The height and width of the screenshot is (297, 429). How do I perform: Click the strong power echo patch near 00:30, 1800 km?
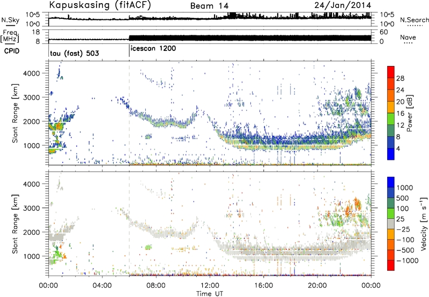(56, 127)
